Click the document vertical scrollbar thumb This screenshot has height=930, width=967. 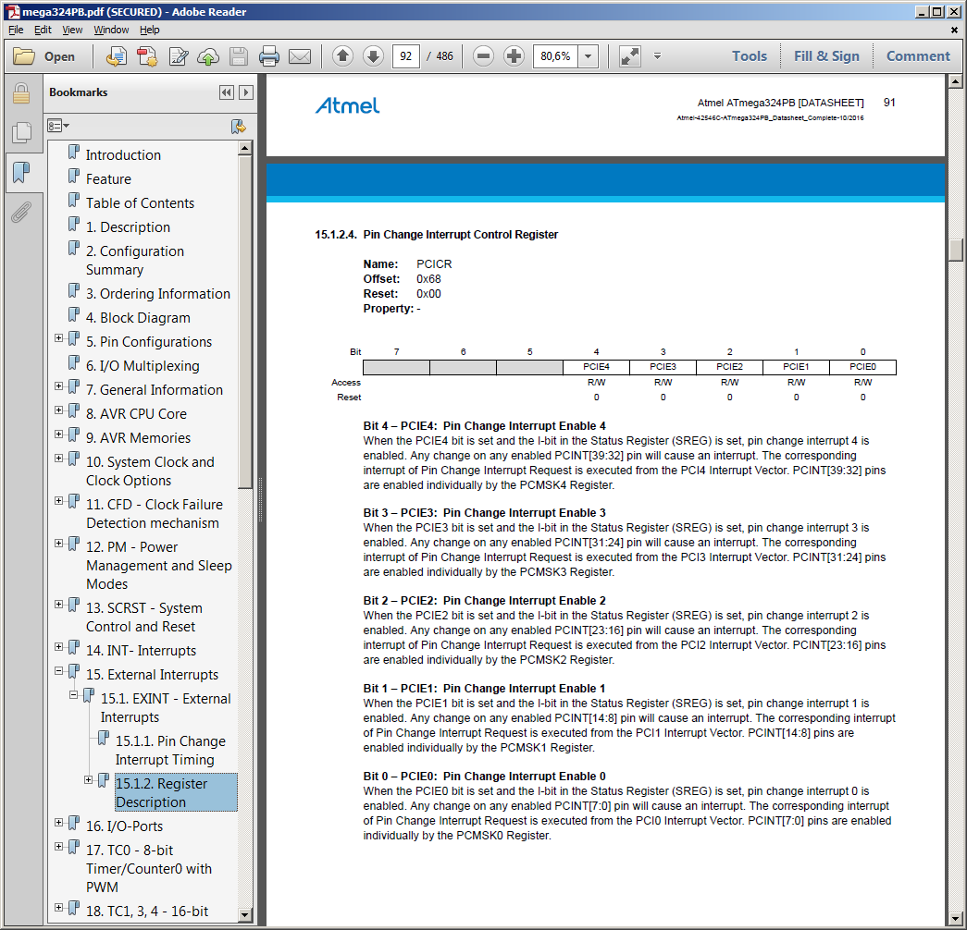click(x=955, y=250)
